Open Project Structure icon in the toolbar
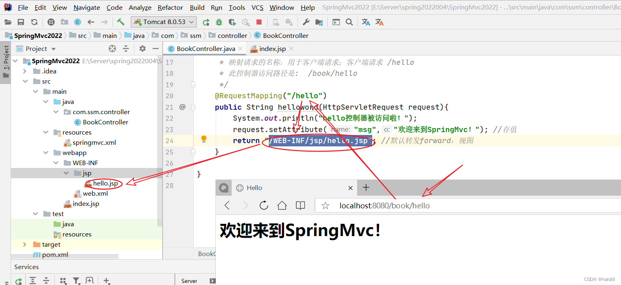 [x=319, y=22]
